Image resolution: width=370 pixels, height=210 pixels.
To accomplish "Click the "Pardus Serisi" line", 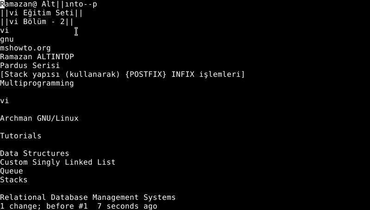I will [30, 66].
